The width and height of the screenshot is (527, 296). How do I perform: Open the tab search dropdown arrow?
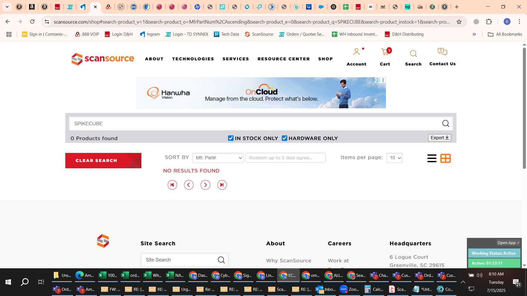[x=7, y=7]
